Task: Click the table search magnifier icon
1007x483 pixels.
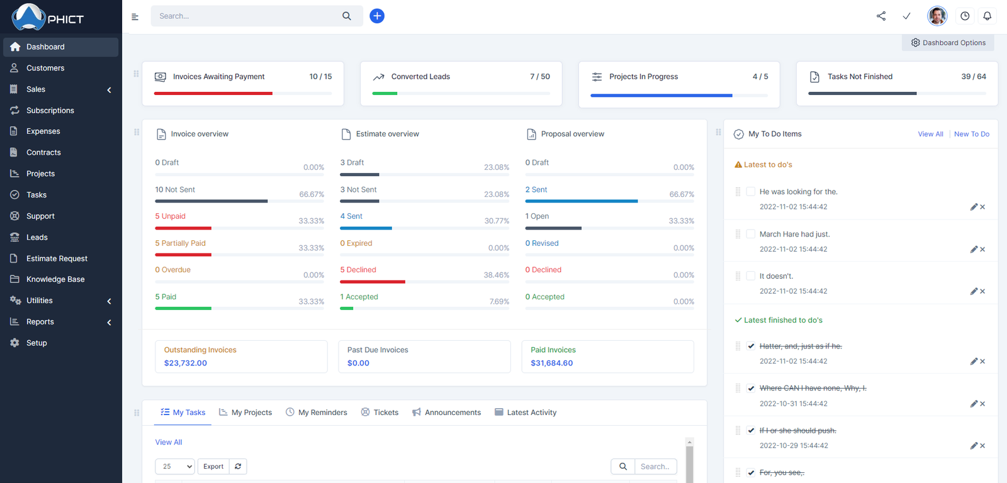Action: pos(623,467)
